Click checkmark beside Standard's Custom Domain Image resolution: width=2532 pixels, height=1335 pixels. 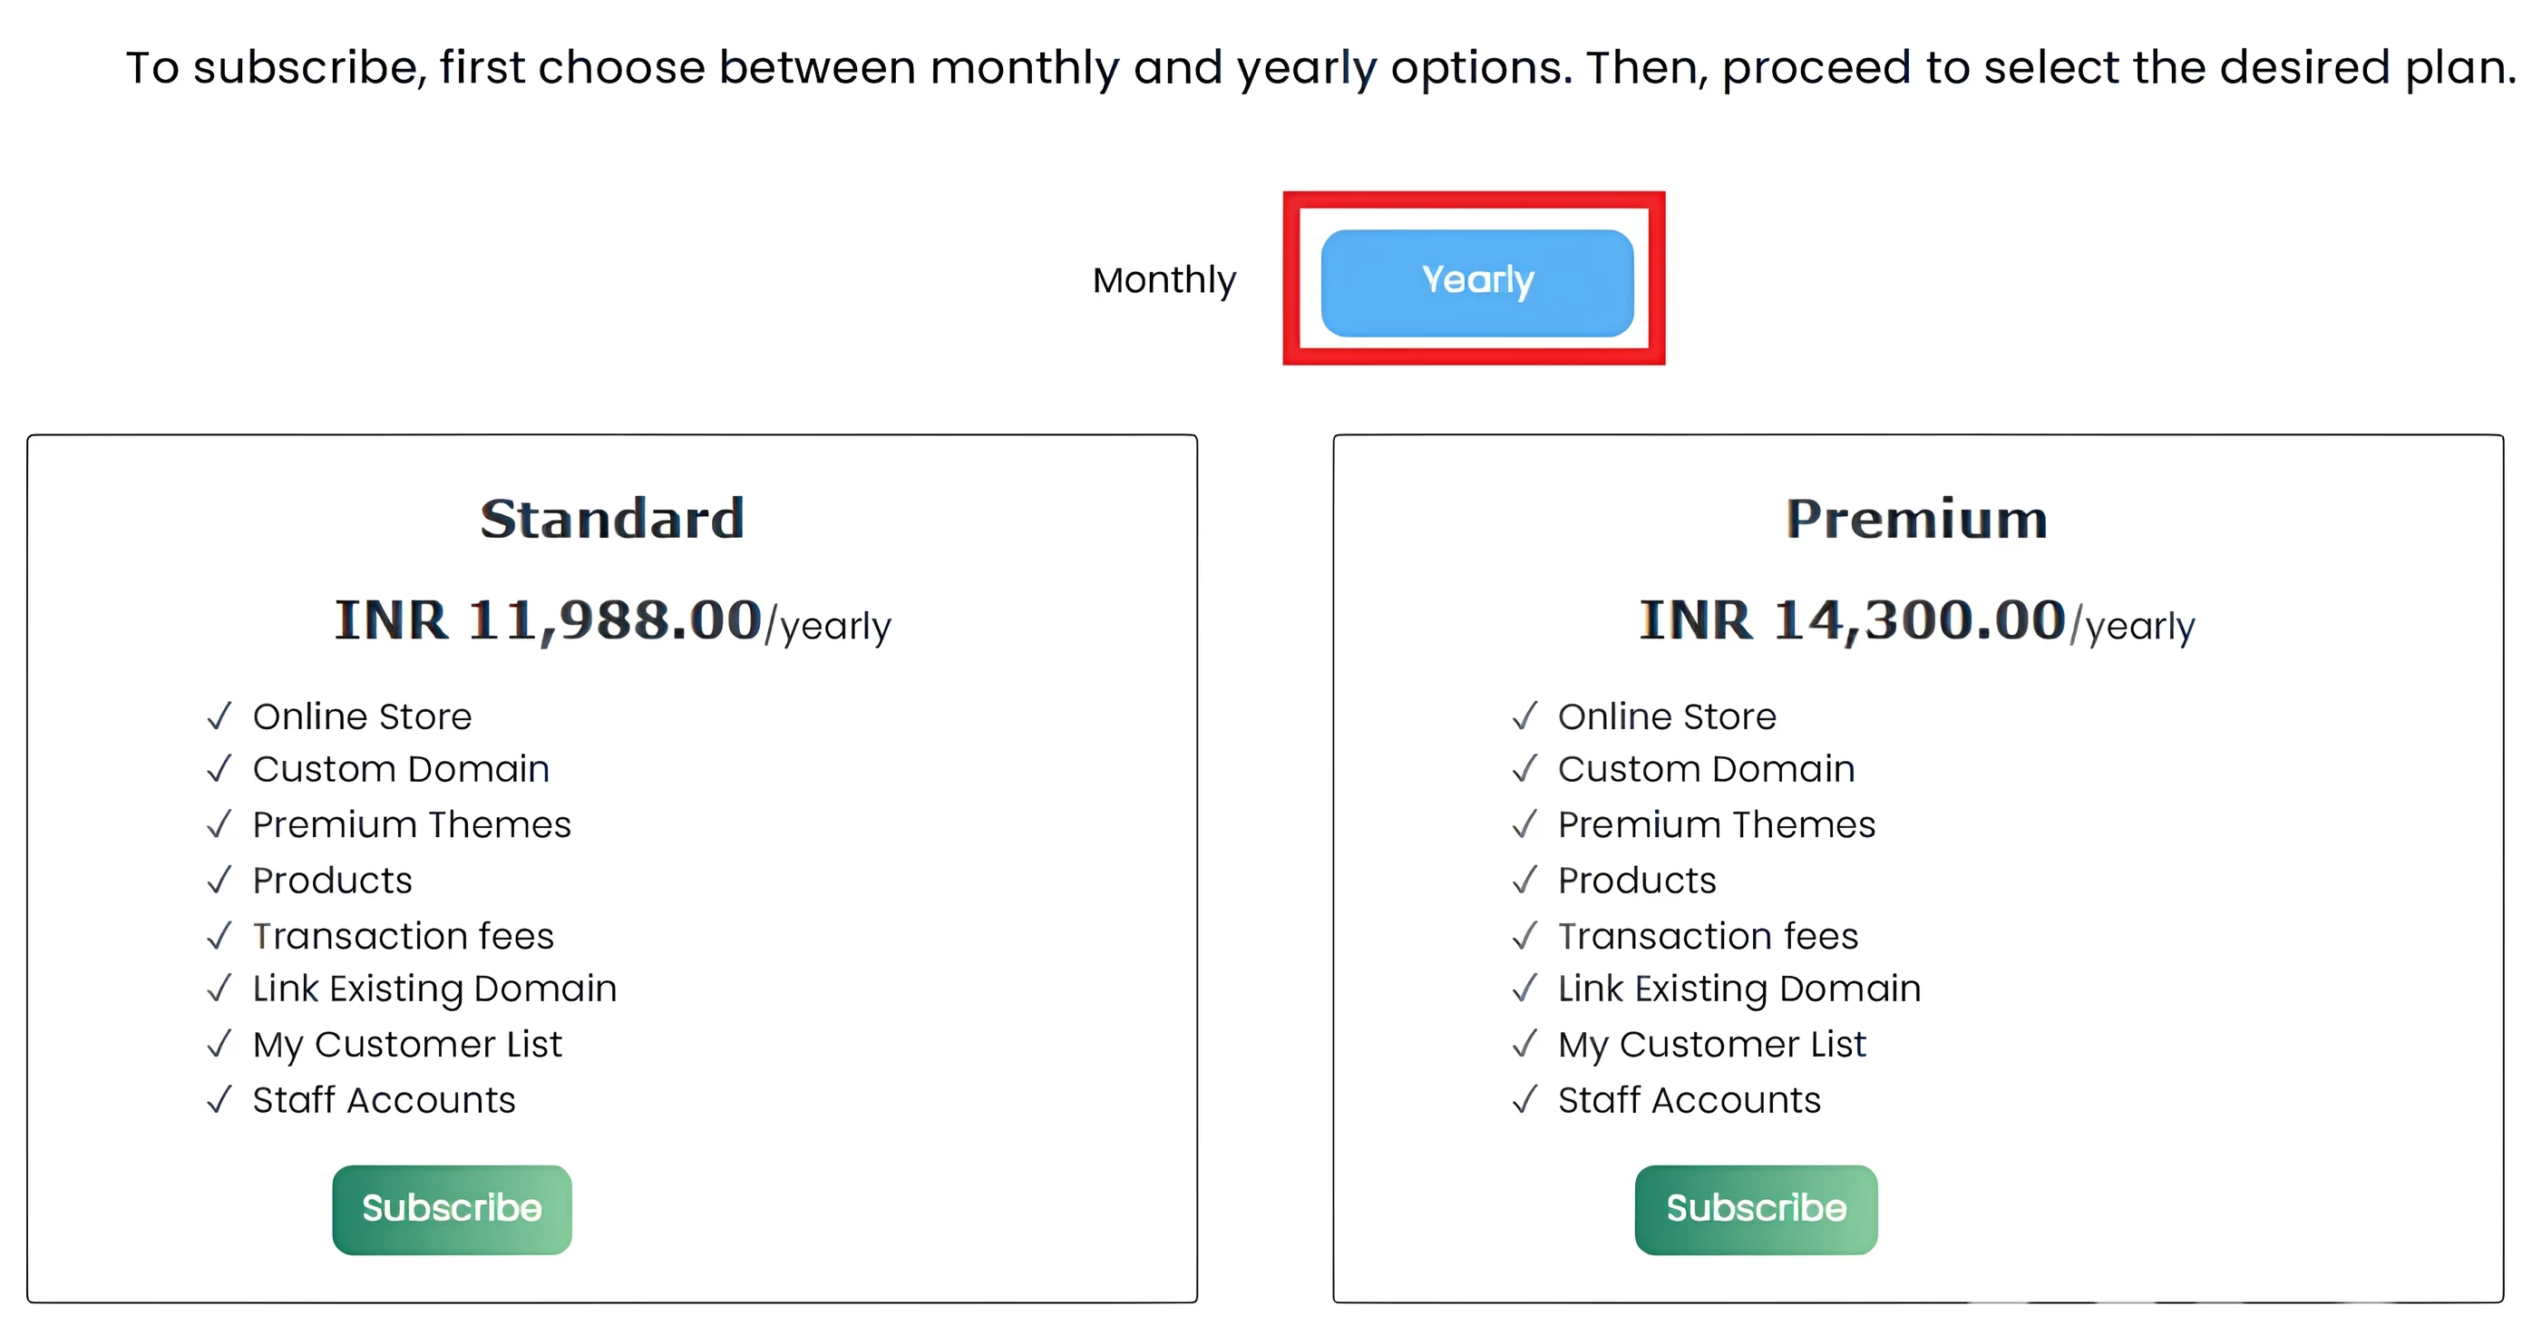point(219,769)
